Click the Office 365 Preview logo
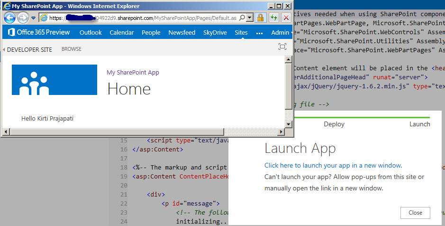 point(38,32)
